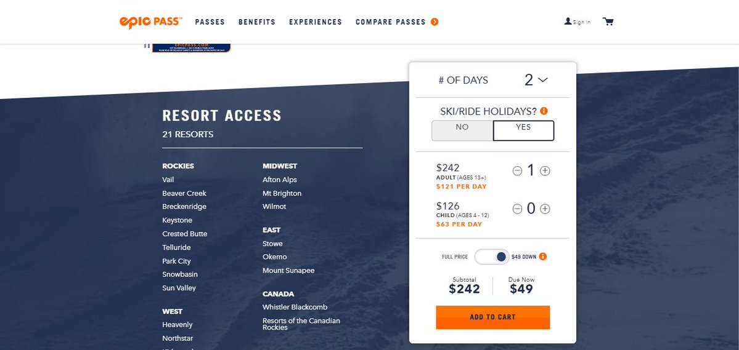Open the Benefits menu
739x350 pixels.
coord(257,22)
